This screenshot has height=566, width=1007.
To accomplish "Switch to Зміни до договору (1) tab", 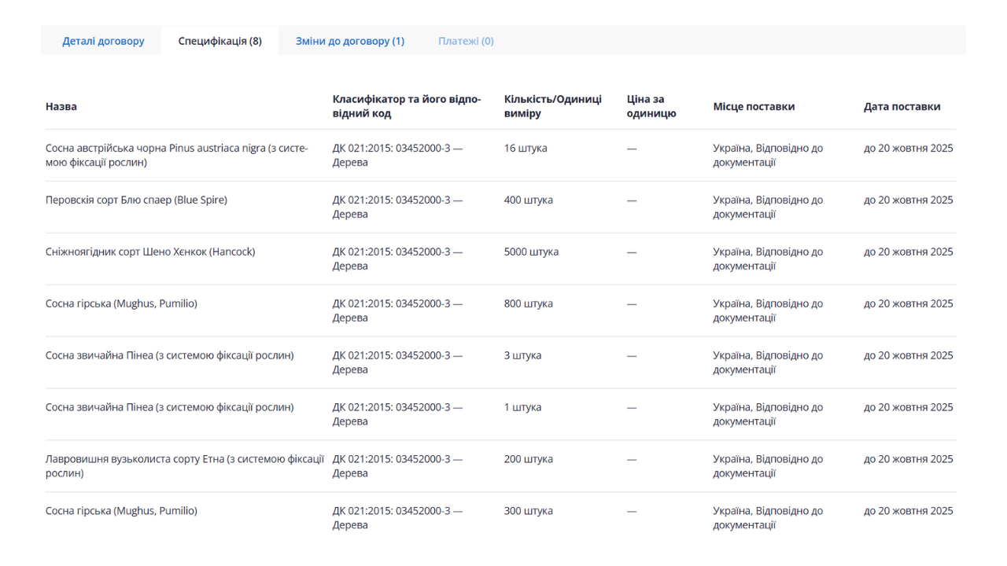I will pyautogui.click(x=349, y=41).
